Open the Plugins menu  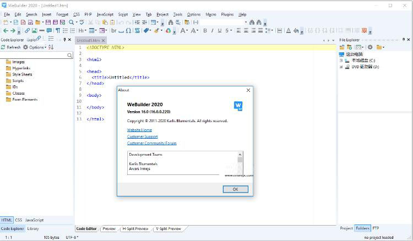(227, 14)
